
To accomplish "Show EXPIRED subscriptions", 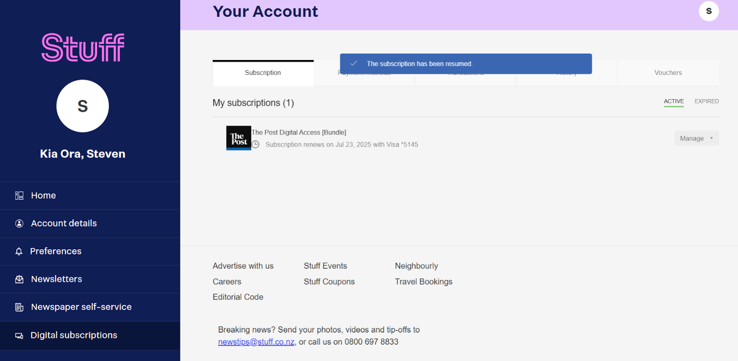I will click(707, 102).
